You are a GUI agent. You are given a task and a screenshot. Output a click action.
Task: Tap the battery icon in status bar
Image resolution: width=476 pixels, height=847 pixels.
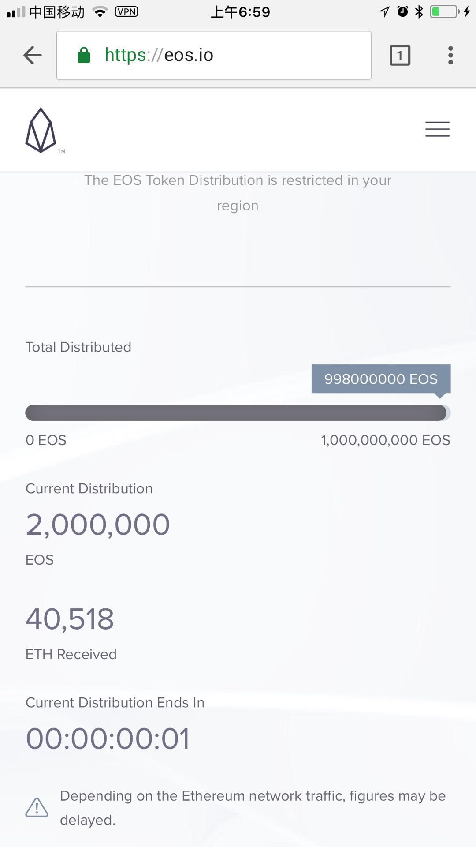[x=444, y=12]
